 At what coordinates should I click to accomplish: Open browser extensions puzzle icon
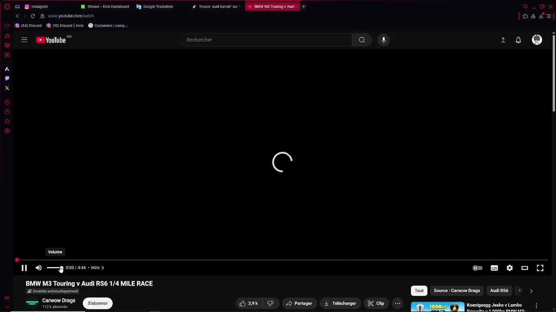pyautogui.click(x=525, y=16)
